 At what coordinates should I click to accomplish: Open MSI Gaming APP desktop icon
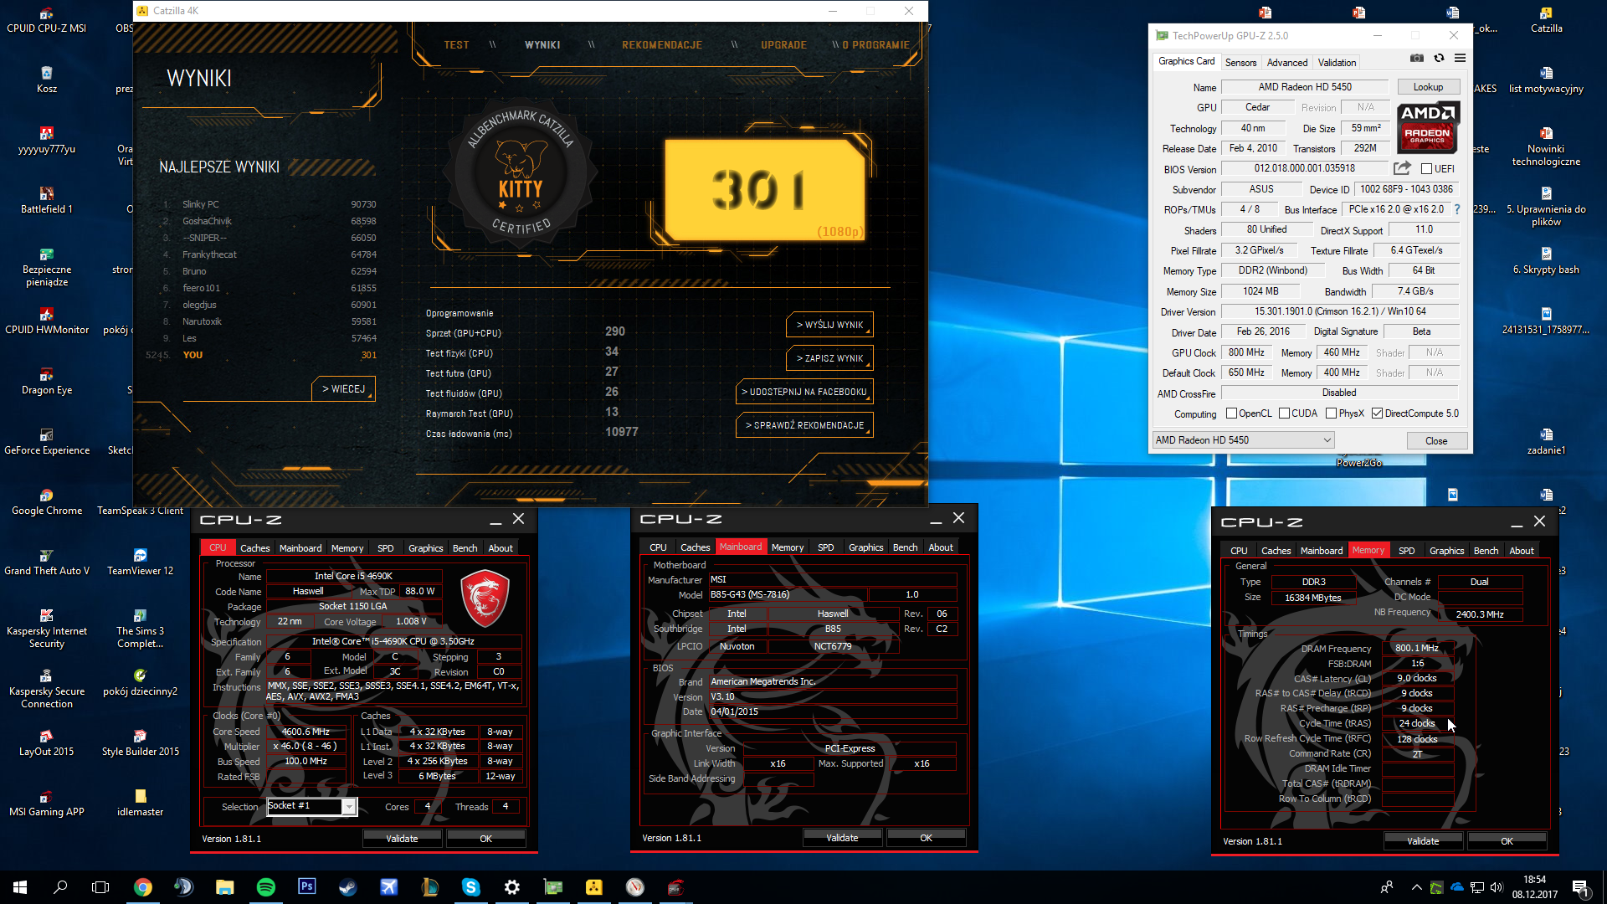click(x=47, y=804)
